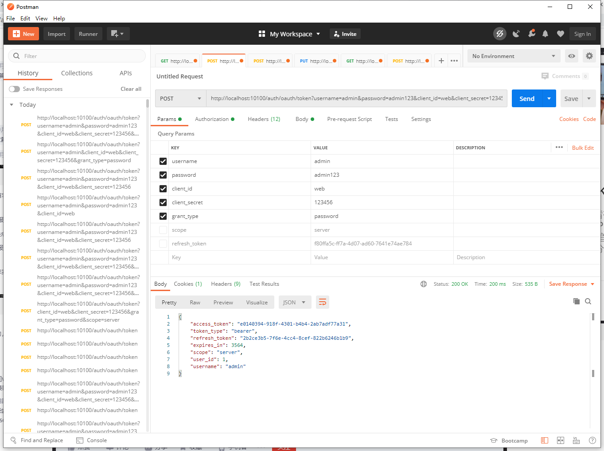This screenshot has width=604, height=451.
Task: Open the Pre-request Script tab
Action: [x=349, y=119]
